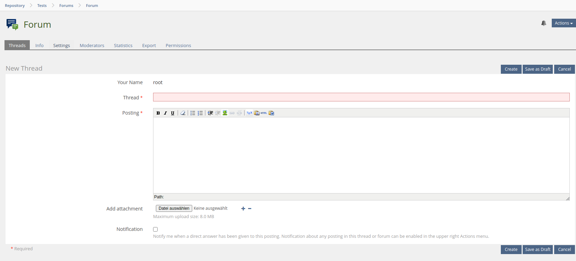Switch to the Threads tab
This screenshot has height=261, width=576.
17,45
